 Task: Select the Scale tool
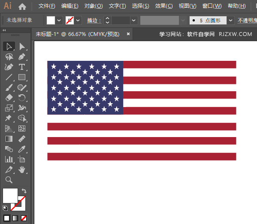9,108
